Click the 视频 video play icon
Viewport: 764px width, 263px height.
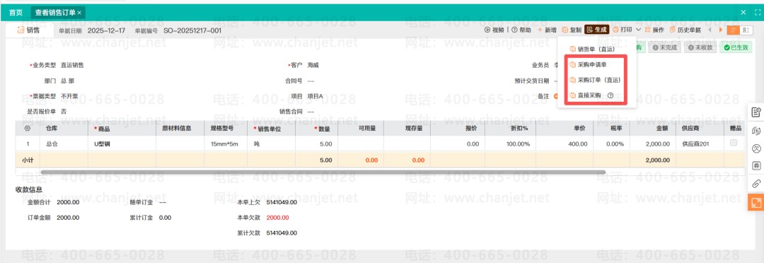pyautogui.click(x=487, y=30)
